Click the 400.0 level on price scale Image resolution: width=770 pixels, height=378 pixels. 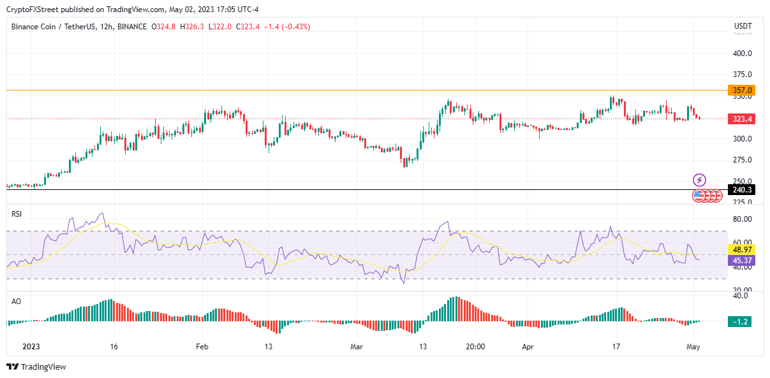(x=743, y=54)
